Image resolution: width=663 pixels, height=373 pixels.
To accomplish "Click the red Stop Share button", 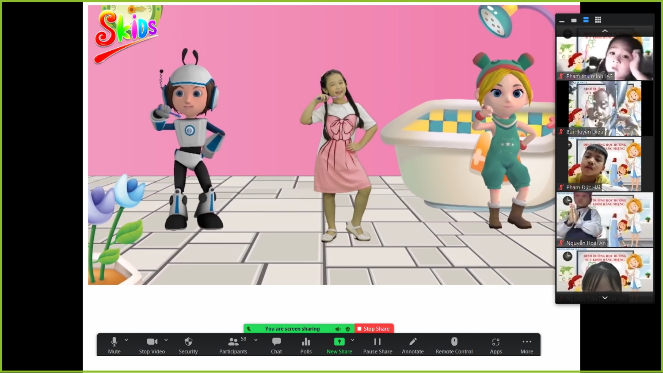I will (374, 329).
